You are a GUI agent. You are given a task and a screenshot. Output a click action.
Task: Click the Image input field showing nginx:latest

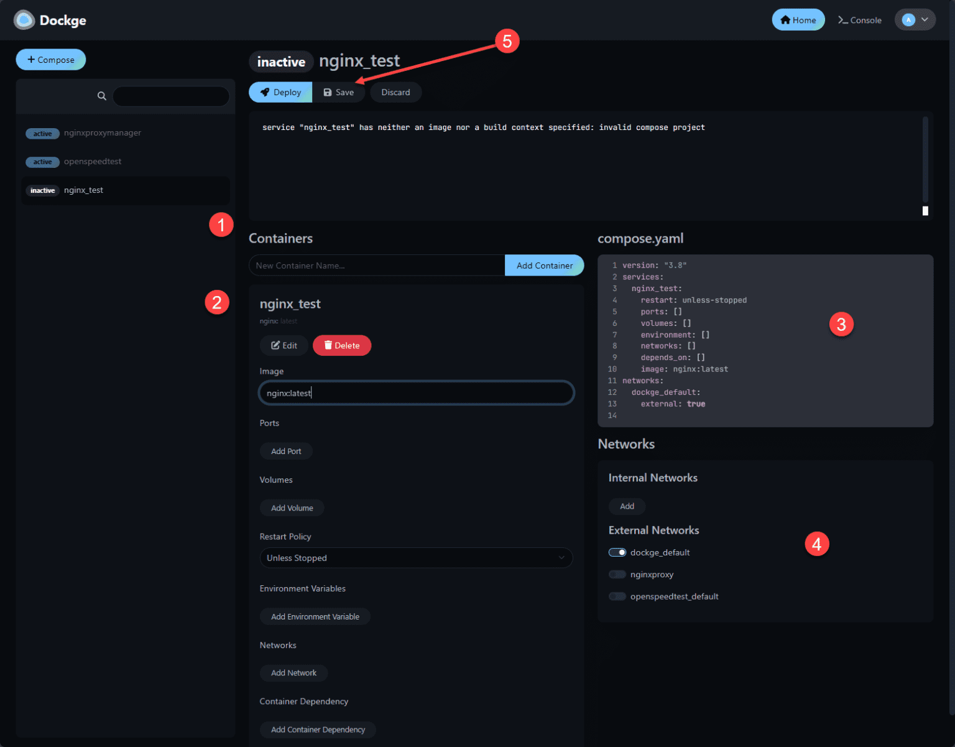[415, 392]
